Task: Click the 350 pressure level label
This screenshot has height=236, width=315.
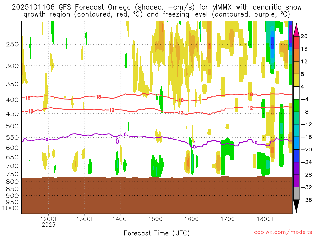Action: click(12, 84)
